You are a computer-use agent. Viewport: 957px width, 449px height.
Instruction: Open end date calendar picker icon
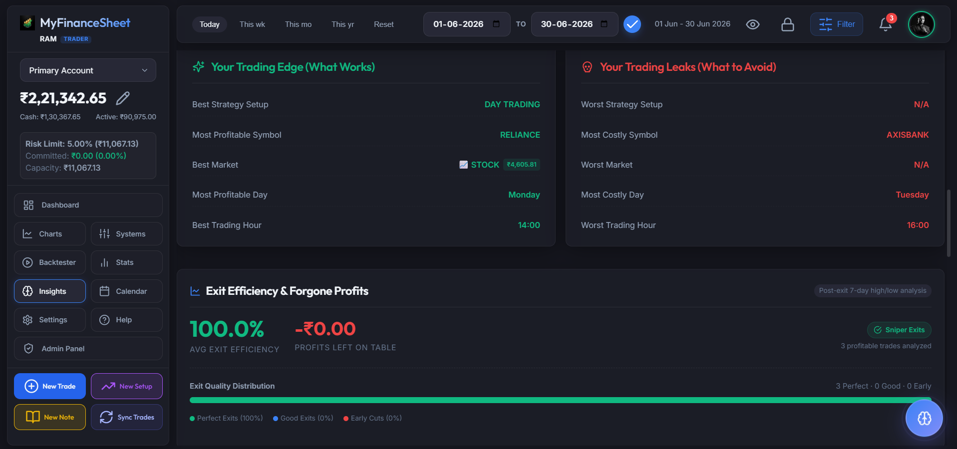tap(604, 24)
